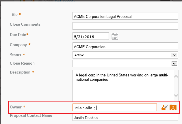This screenshot has height=124, width=182.
Task: Click the Check Names icon beside Owner
Action: 164,108
